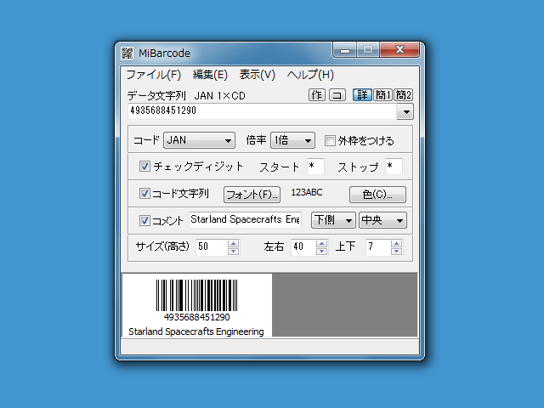Open the 下側 comment position dropdown
Image resolution: width=544 pixels, height=408 pixels.
click(333, 220)
